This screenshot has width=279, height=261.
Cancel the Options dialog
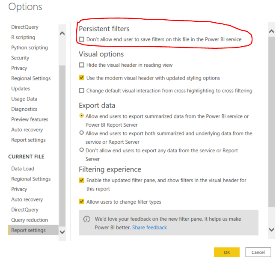point(258,252)
